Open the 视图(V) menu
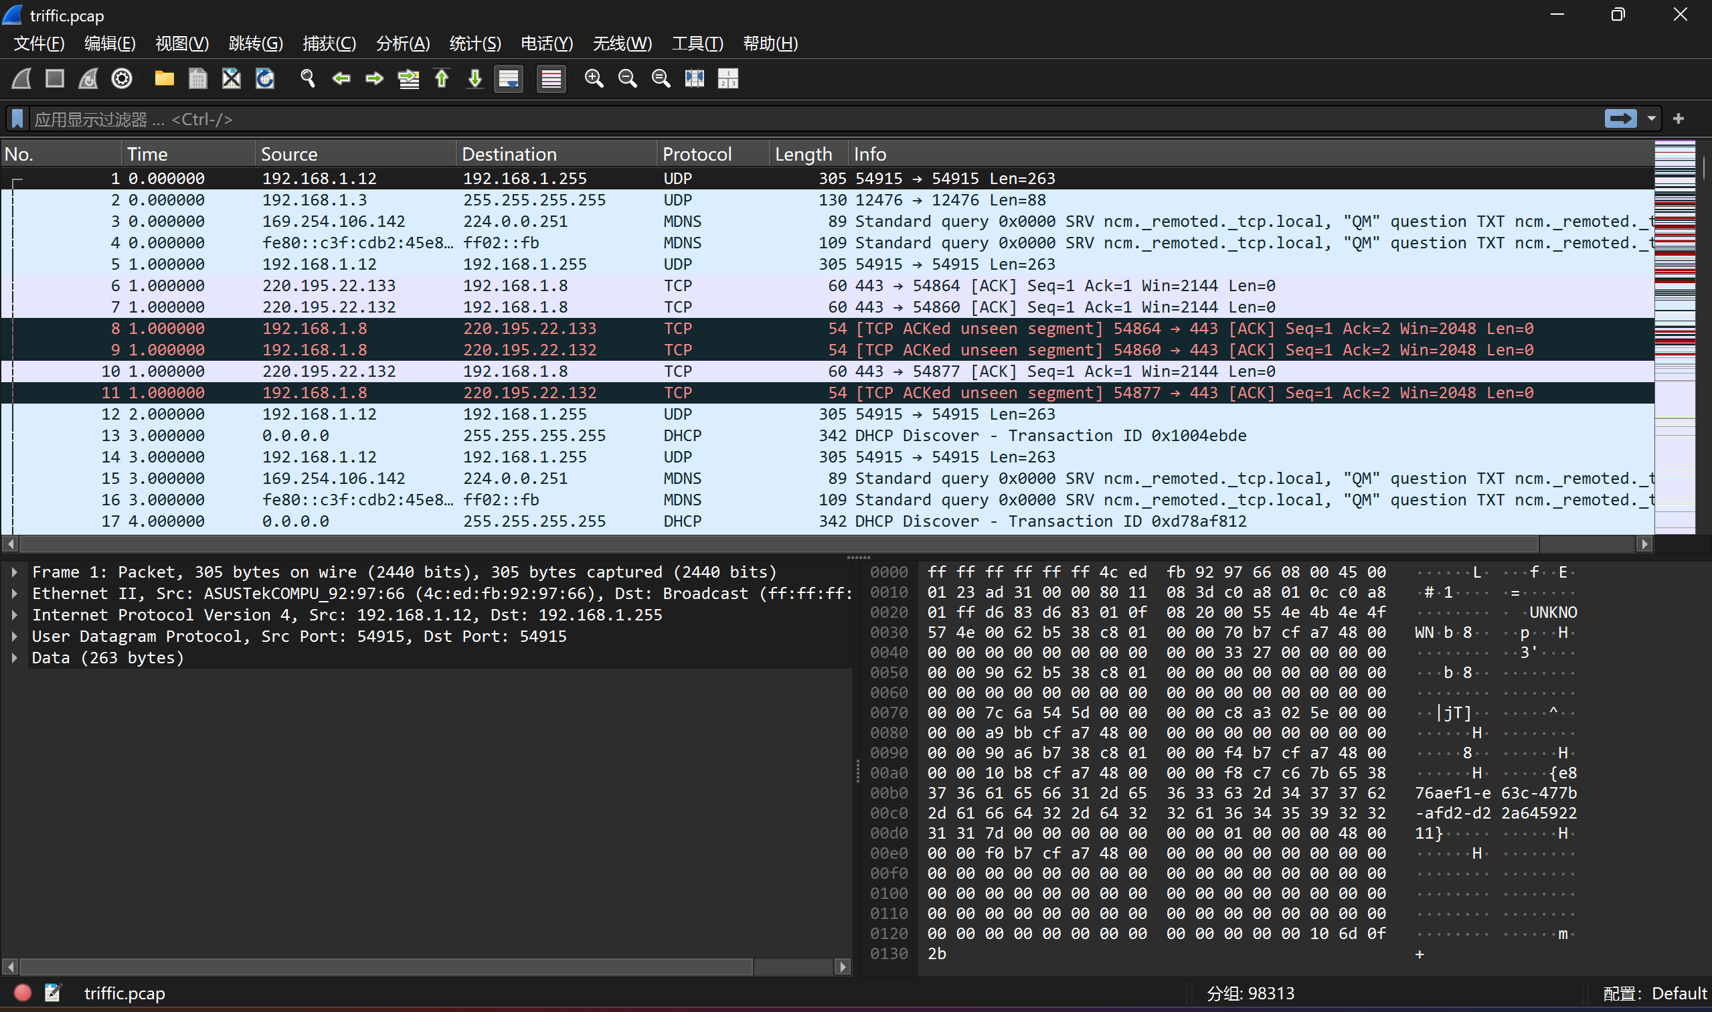The height and width of the screenshot is (1012, 1712). pos(182,43)
